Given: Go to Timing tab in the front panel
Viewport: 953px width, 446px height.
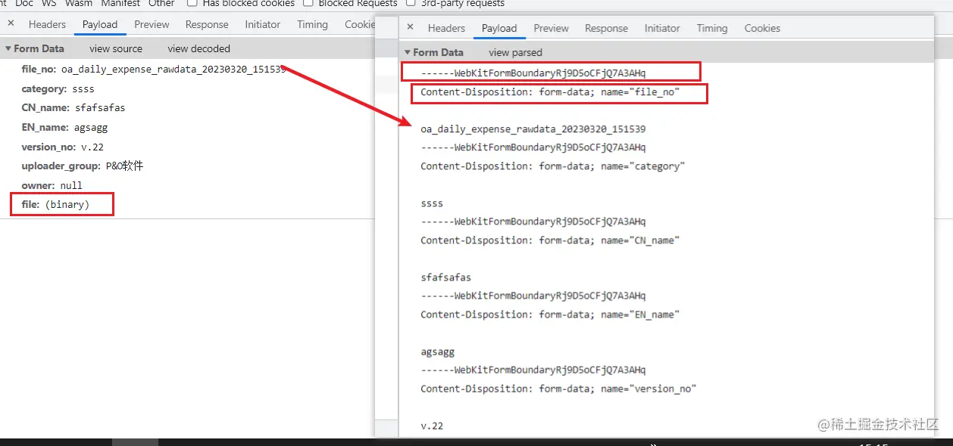Looking at the screenshot, I should tap(712, 28).
